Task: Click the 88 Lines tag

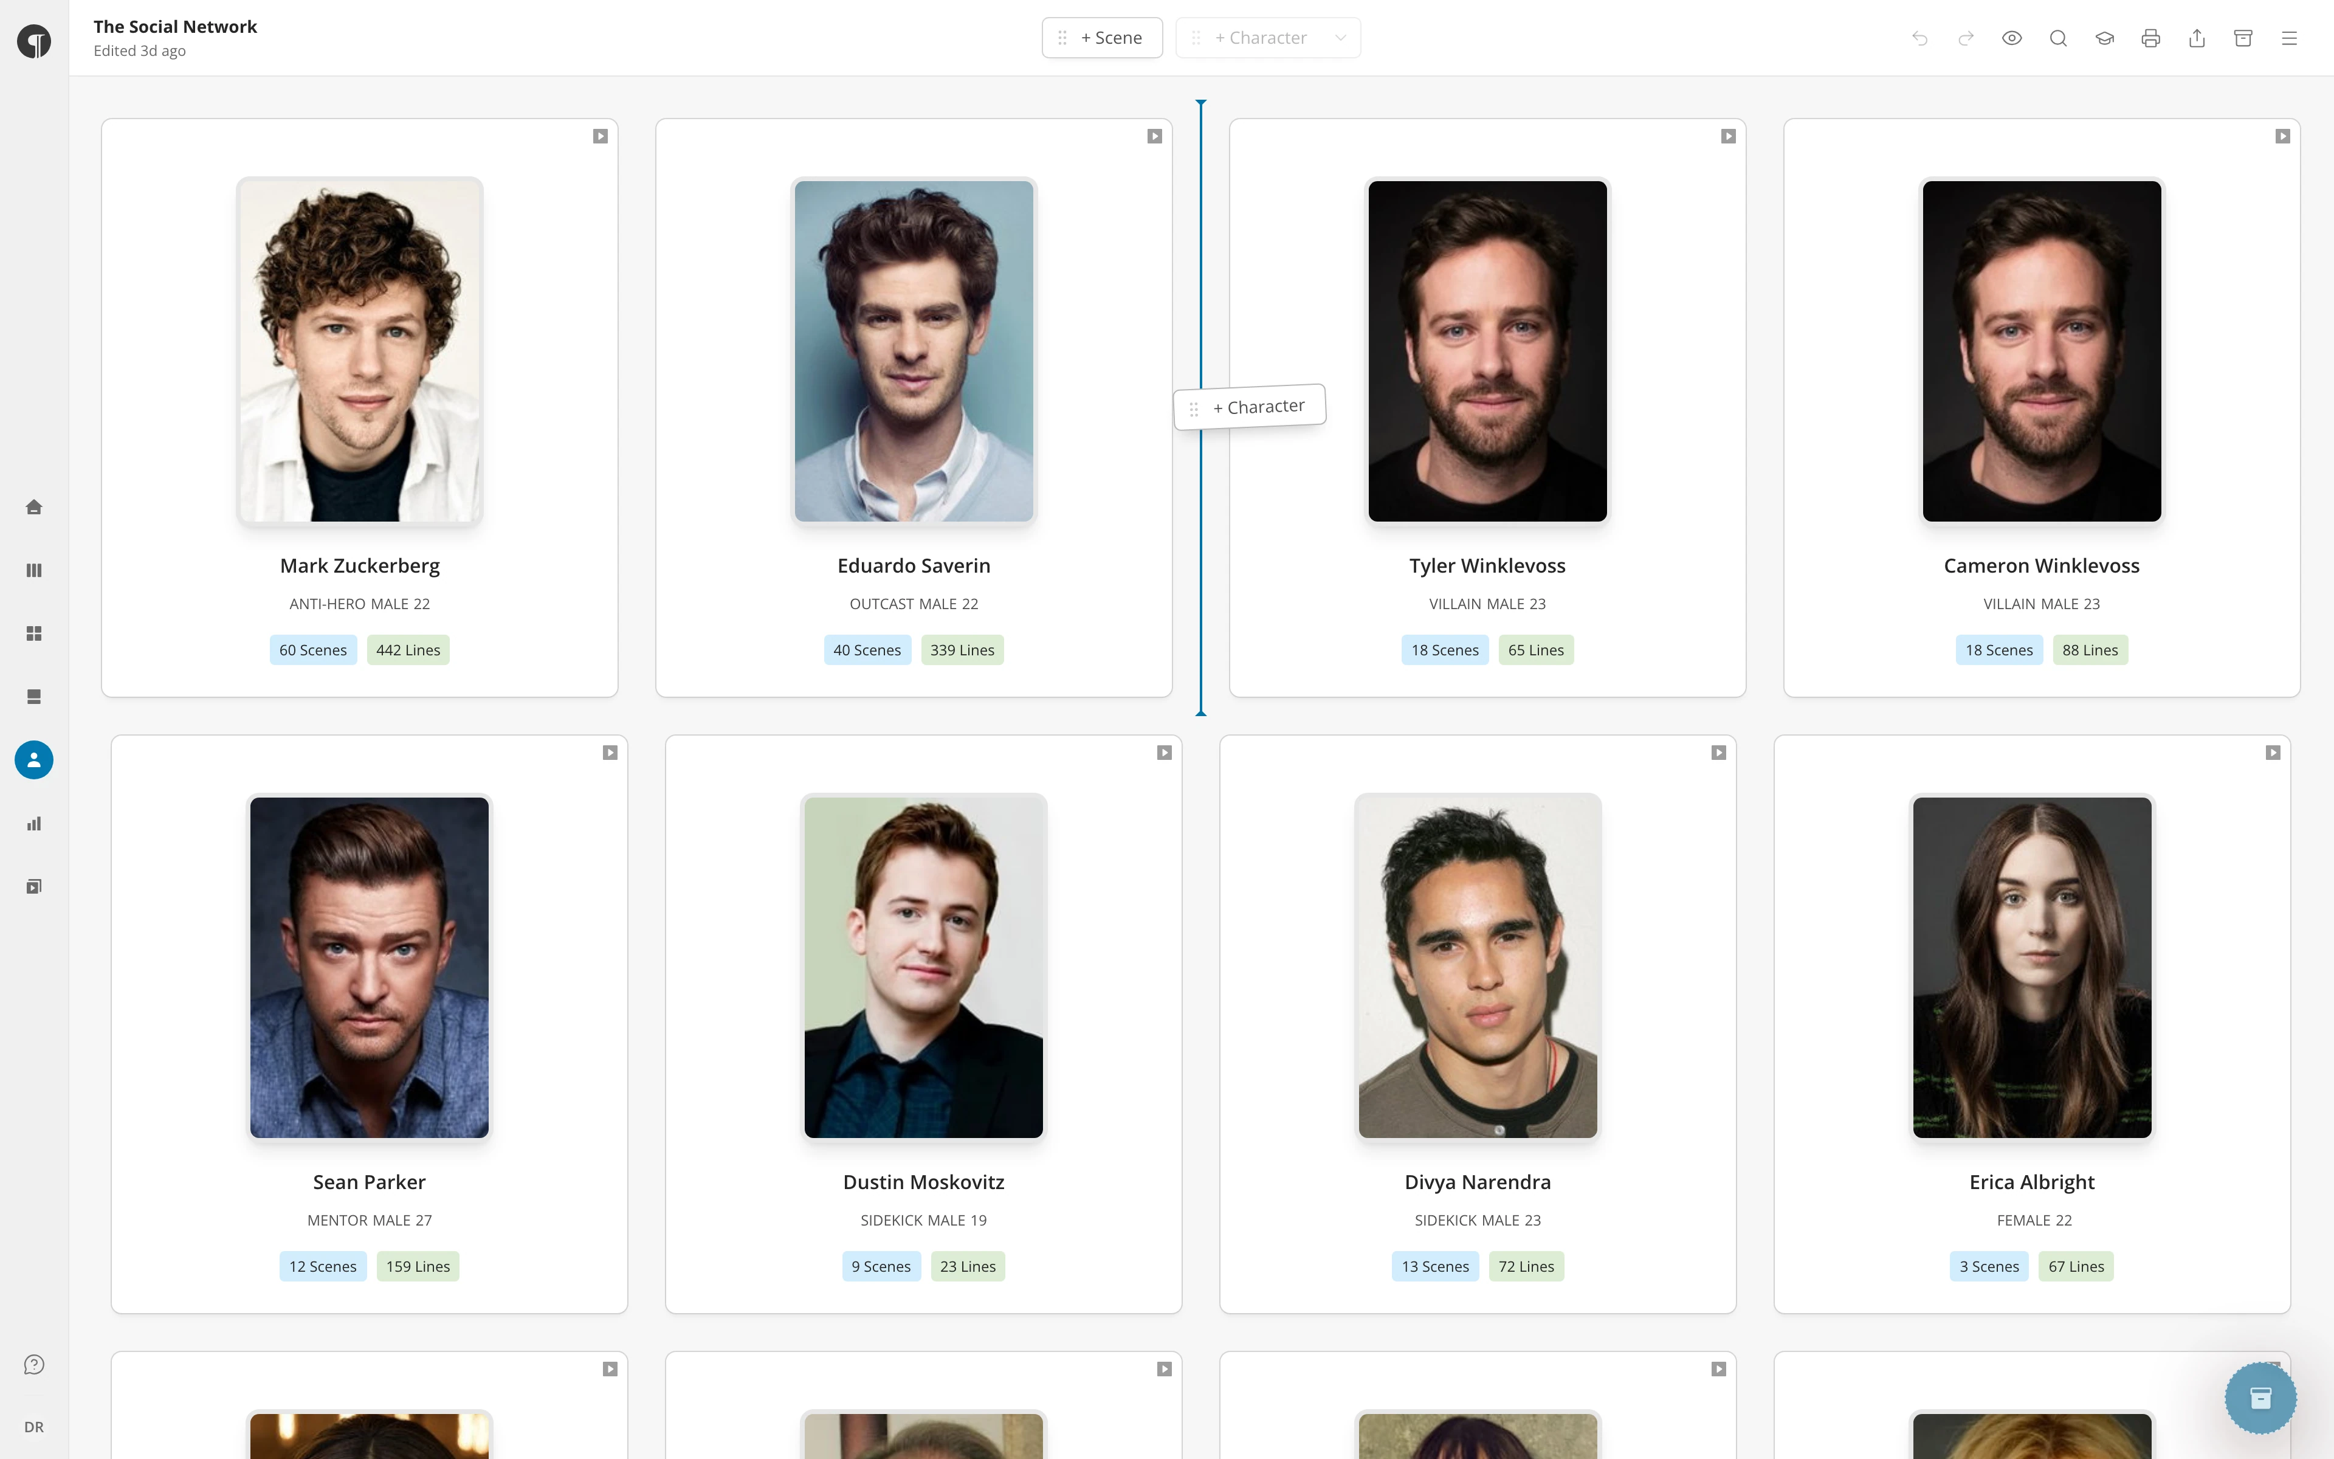Action: click(2090, 650)
